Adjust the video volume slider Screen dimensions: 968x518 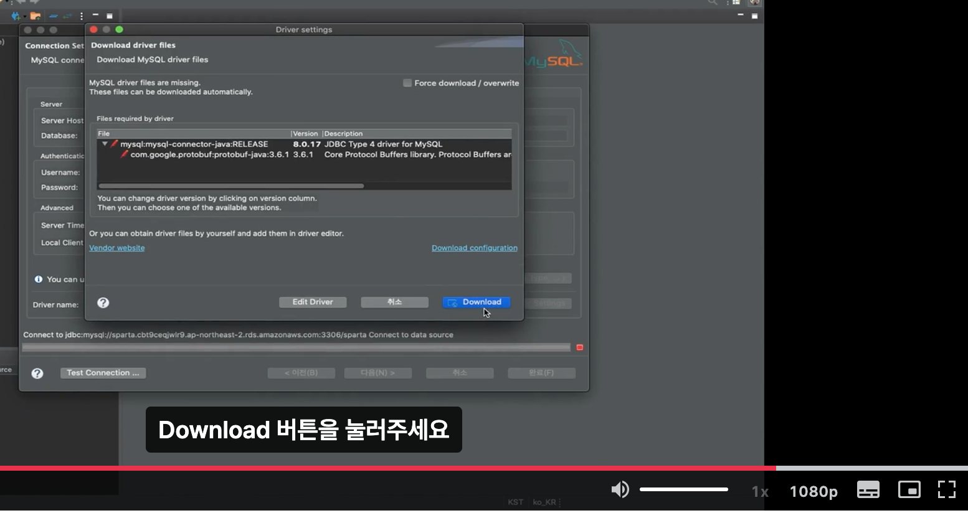(684, 489)
